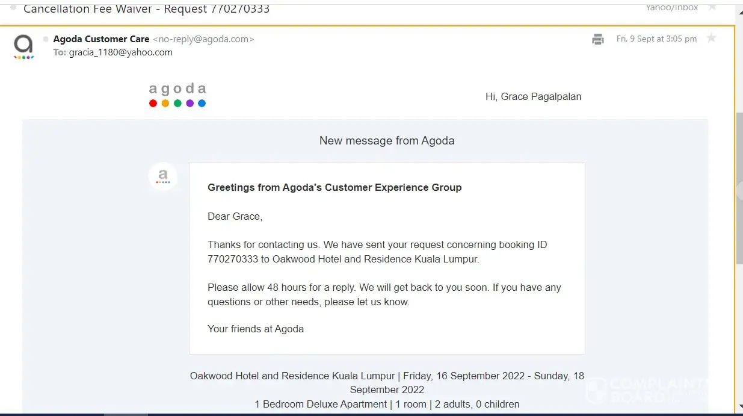This screenshot has width=743, height=416.
Task: Click the blue dot in Agoda logo
Action: click(x=202, y=103)
